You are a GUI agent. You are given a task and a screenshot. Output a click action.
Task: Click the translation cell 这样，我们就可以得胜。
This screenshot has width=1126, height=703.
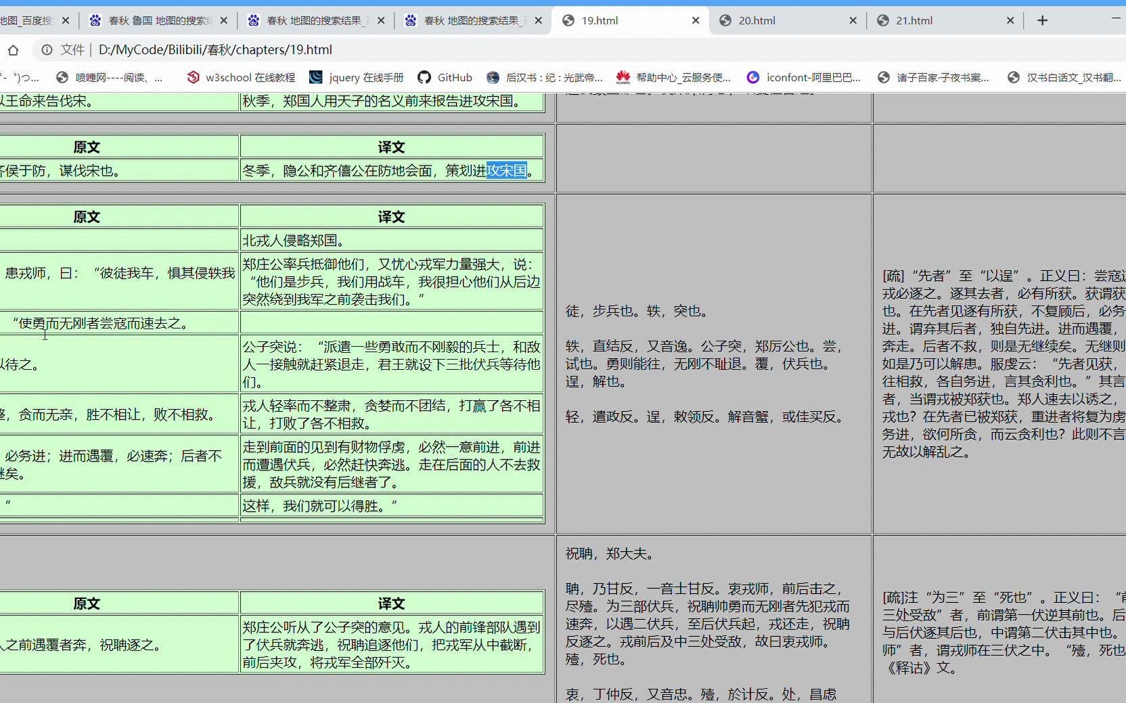392,506
